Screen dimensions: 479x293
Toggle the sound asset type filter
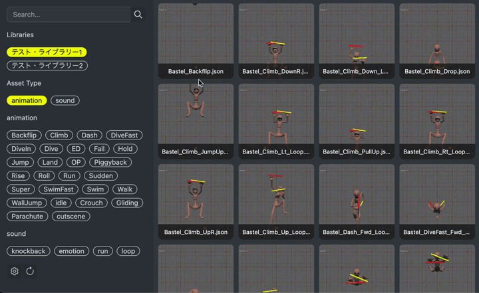65,100
